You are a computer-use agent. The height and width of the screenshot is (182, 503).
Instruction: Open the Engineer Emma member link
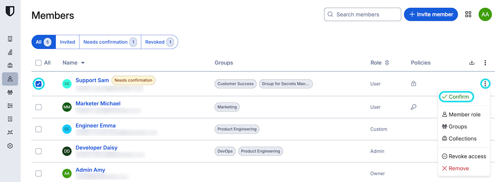(x=96, y=126)
